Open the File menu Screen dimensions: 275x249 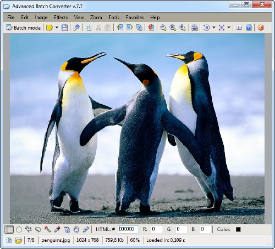click(11, 18)
